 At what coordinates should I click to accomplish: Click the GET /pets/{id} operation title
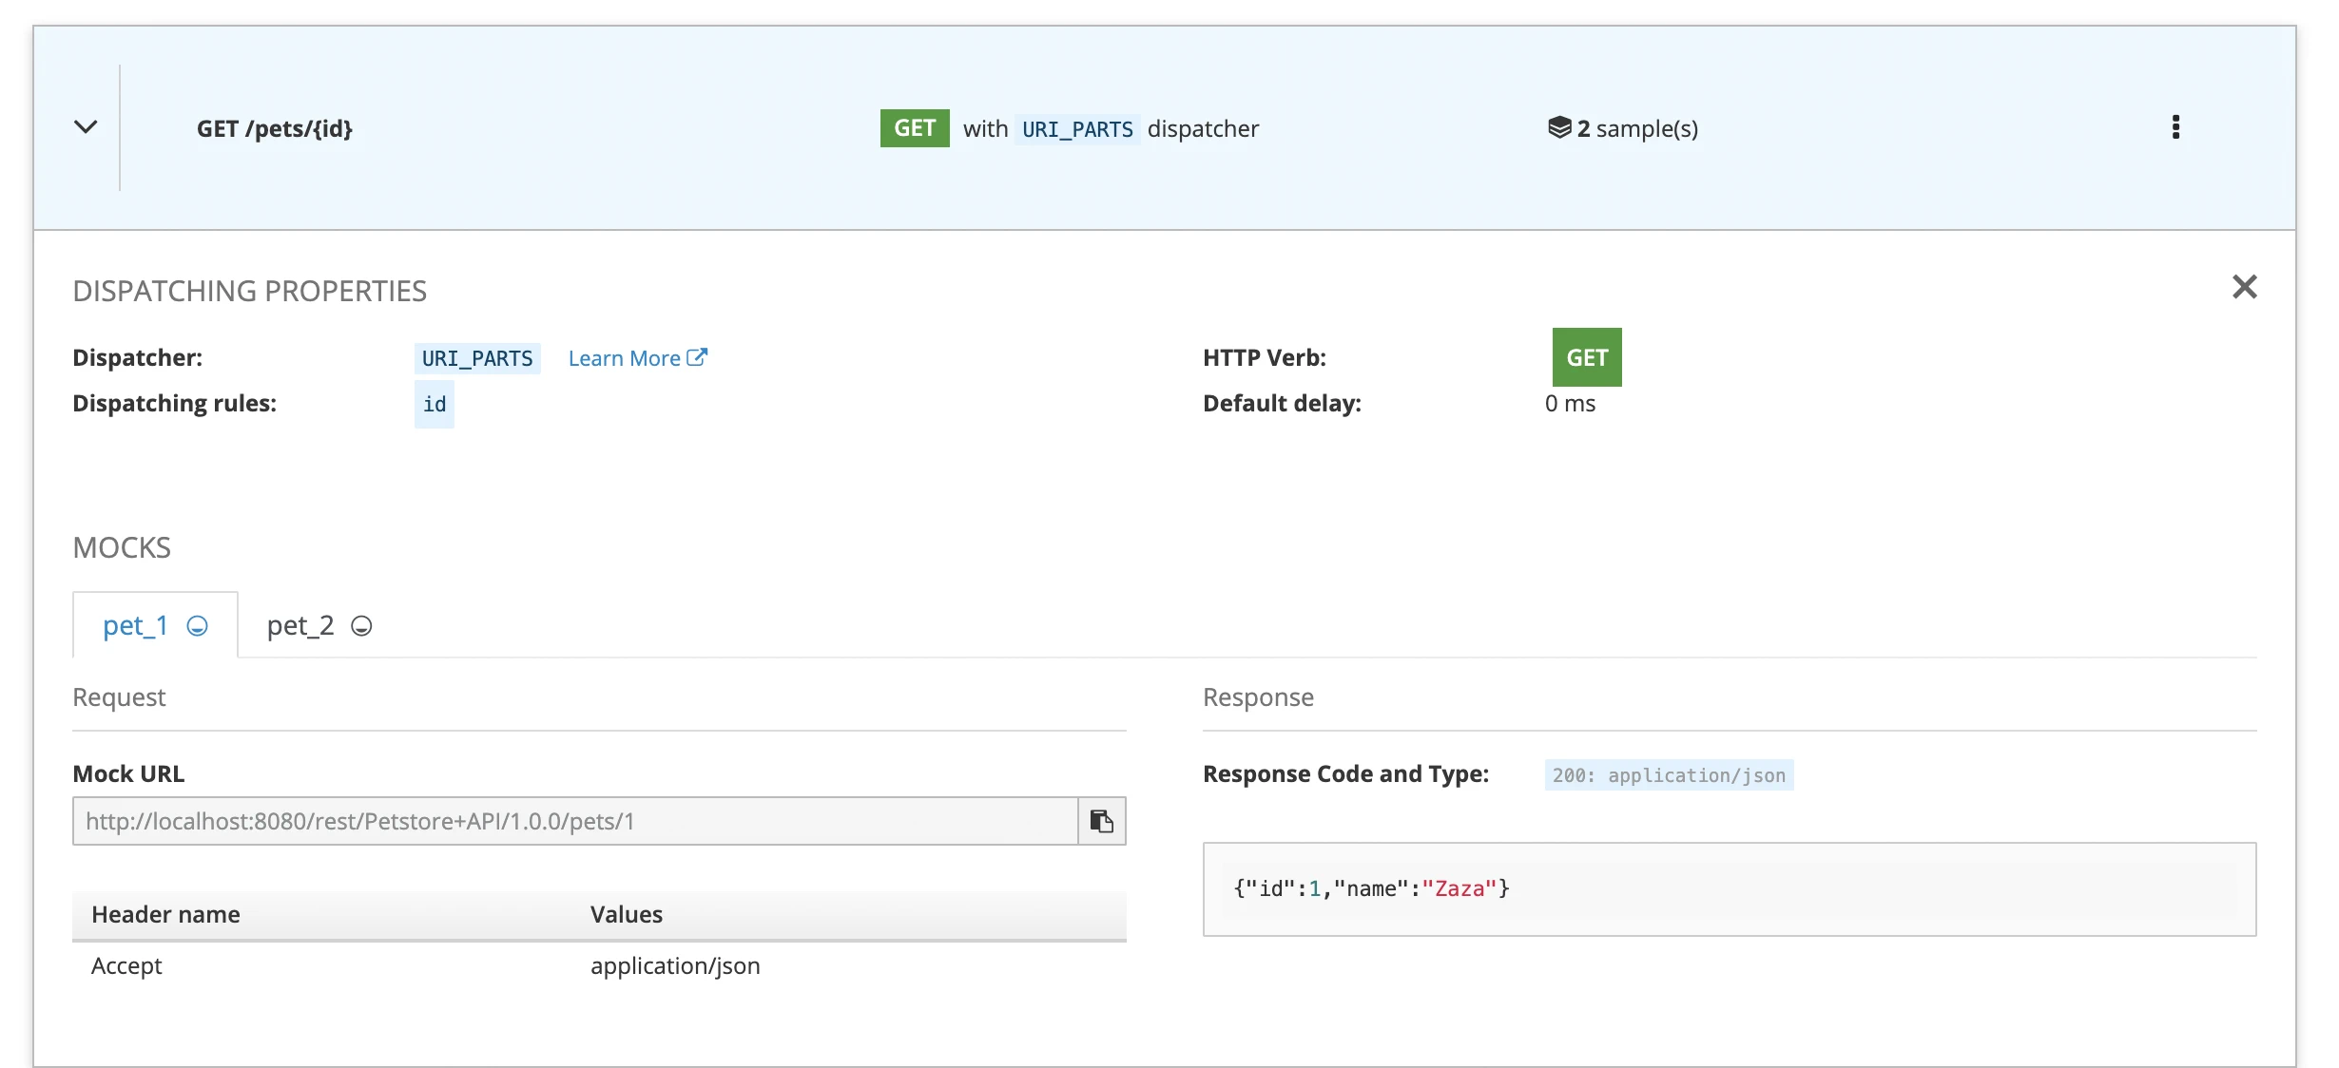click(275, 128)
